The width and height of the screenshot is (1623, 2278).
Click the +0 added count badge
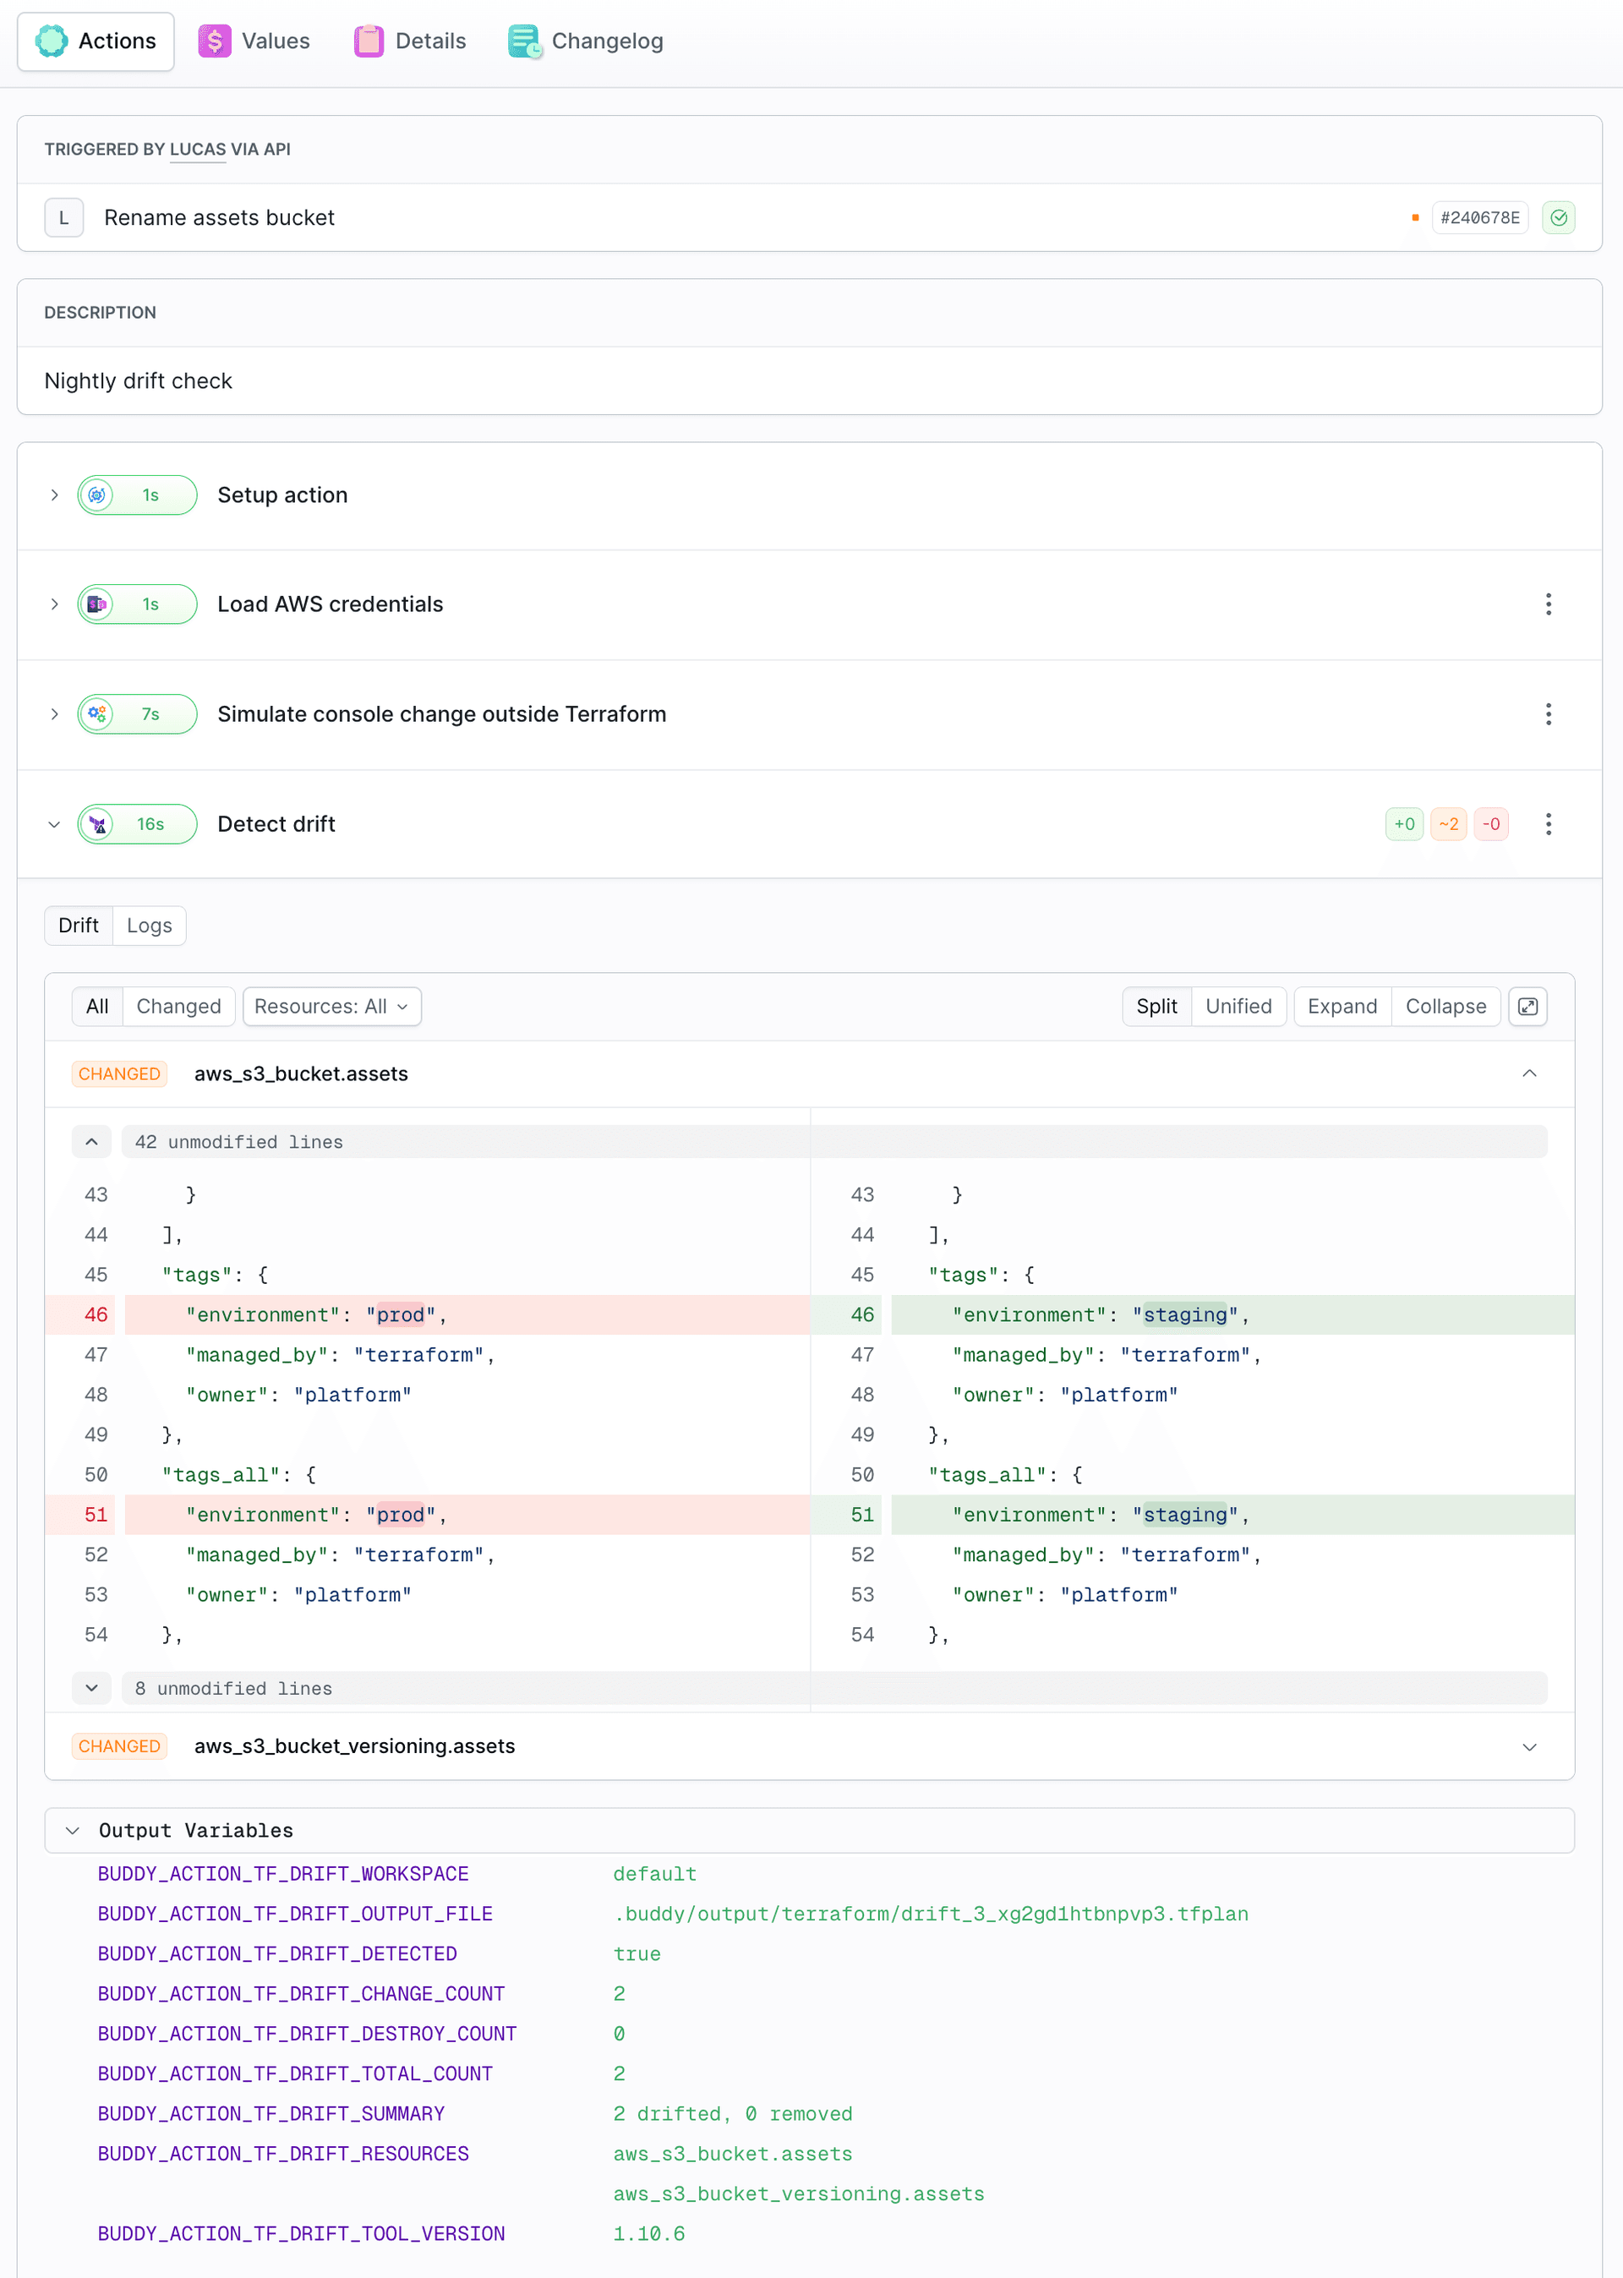coord(1404,824)
